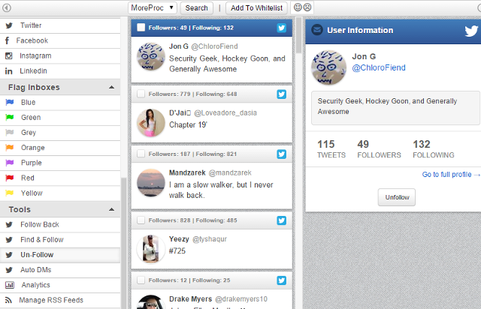
Task: Click the Orange flag icon
Action: (10, 148)
